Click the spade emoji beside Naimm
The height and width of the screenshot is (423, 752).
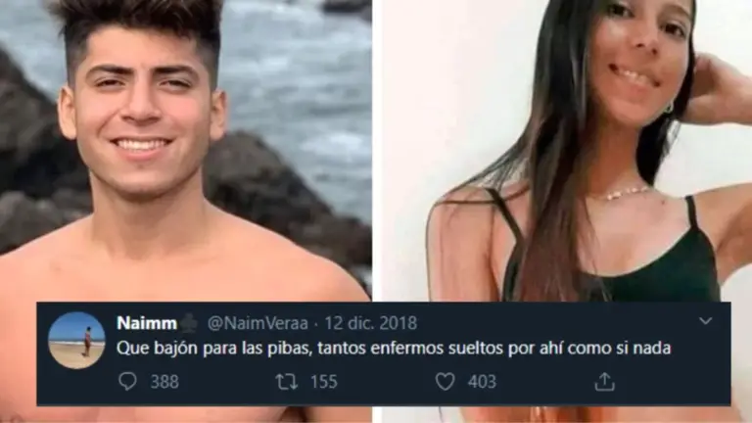pyautogui.click(x=190, y=323)
